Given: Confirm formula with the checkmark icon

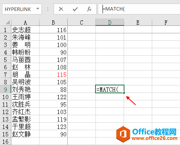Looking at the screenshot, I should (75, 9).
